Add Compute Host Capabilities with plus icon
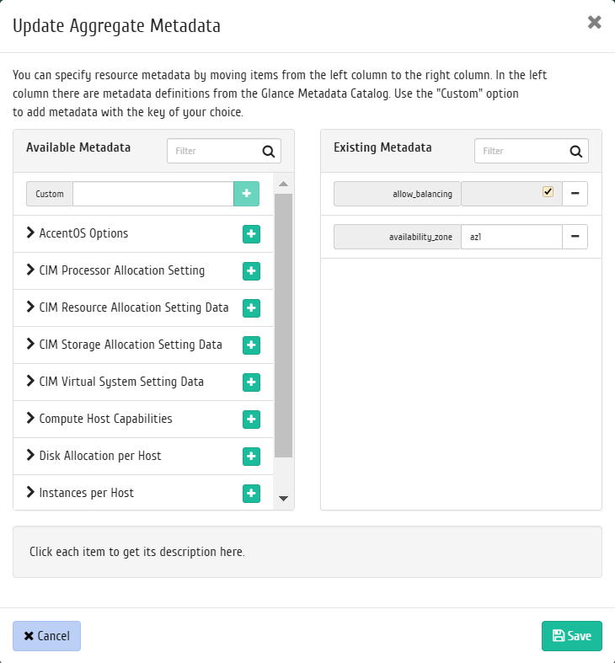The image size is (615, 663). [x=251, y=419]
